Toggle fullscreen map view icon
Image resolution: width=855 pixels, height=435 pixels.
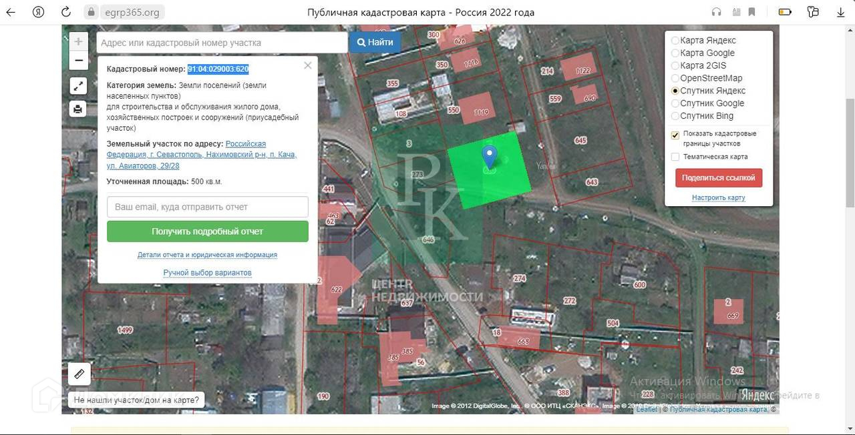[x=78, y=85]
